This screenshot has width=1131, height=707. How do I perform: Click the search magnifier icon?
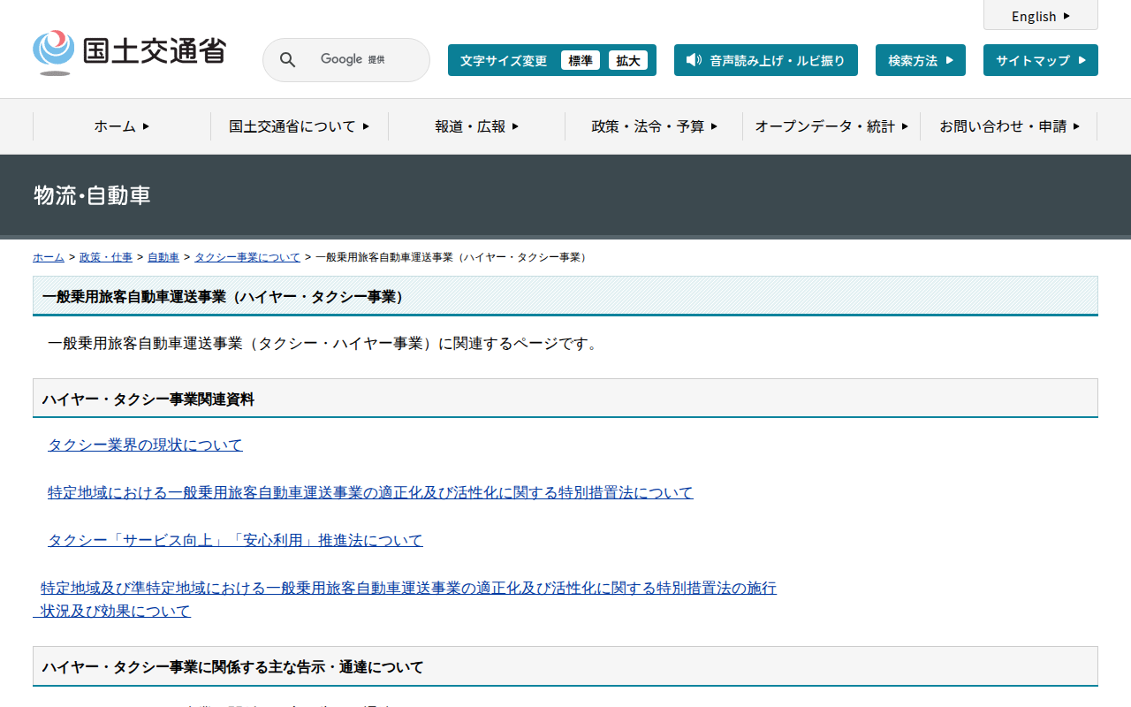[288, 60]
